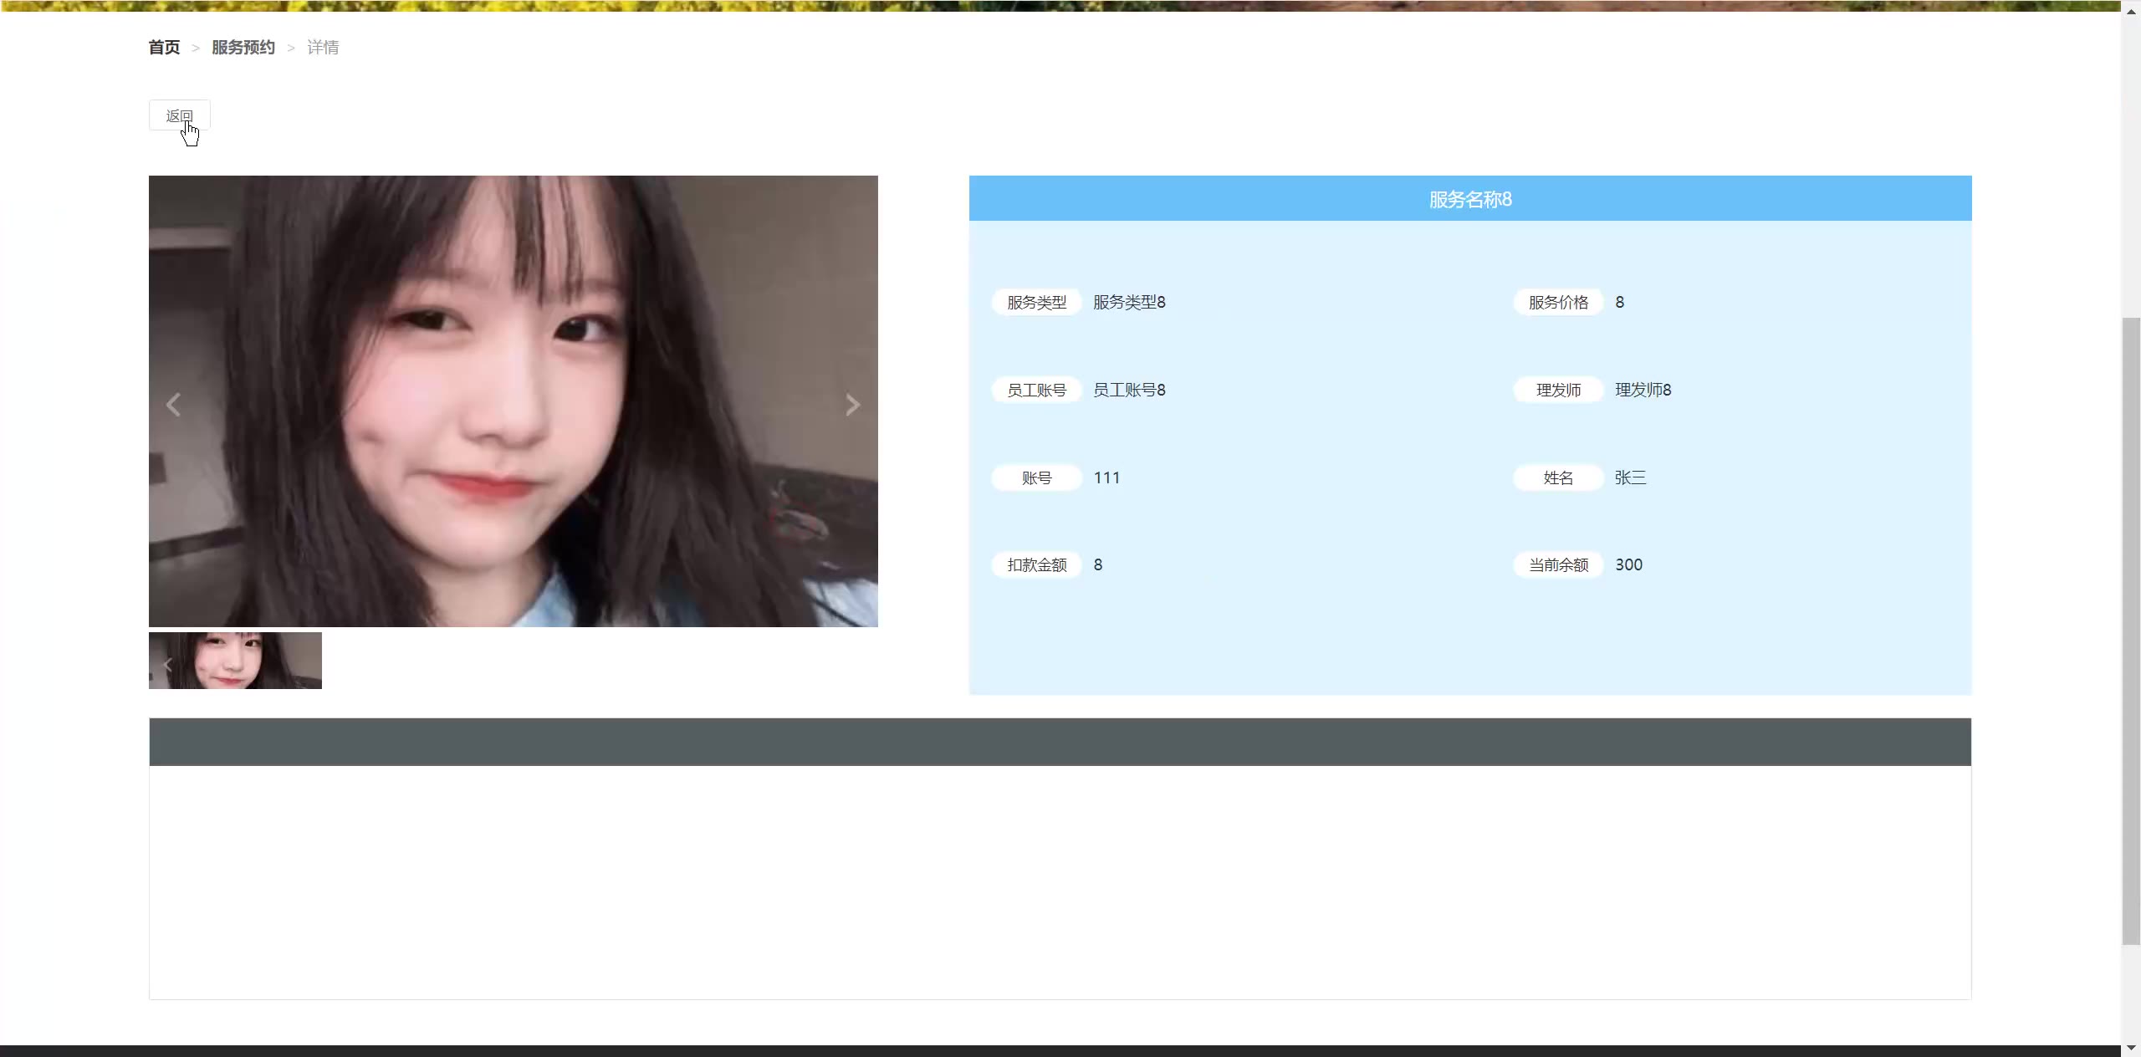This screenshot has height=1057, width=2141.
Task: Open 服务预约 breadcrumb link
Action: pos(243,48)
